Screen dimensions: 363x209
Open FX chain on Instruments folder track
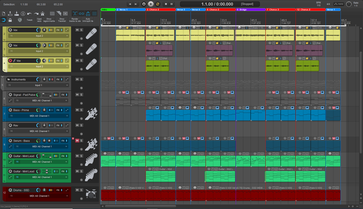(x=58, y=79)
